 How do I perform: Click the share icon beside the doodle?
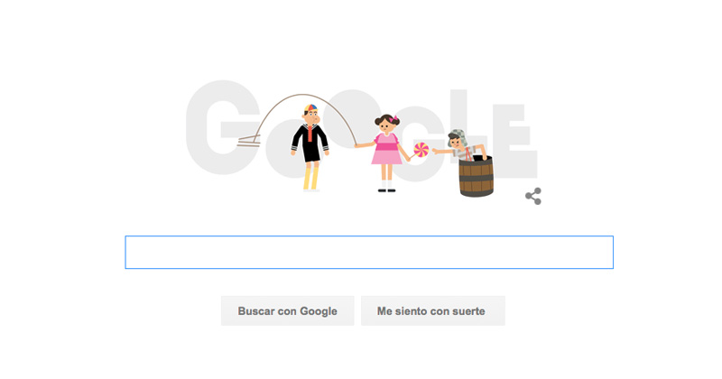click(x=533, y=196)
